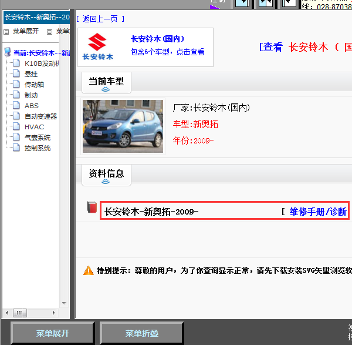Select tree root 当前:长安铃木--新奥拓
Image resolution: width=352 pixels, height=345 pixels.
pos(42,53)
